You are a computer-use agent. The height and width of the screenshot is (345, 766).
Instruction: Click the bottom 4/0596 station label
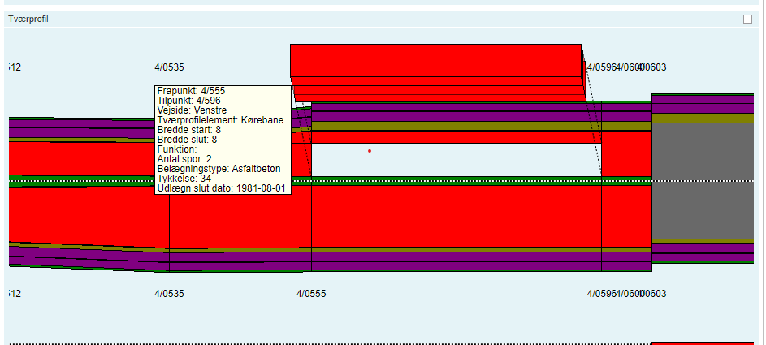click(x=602, y=293)
